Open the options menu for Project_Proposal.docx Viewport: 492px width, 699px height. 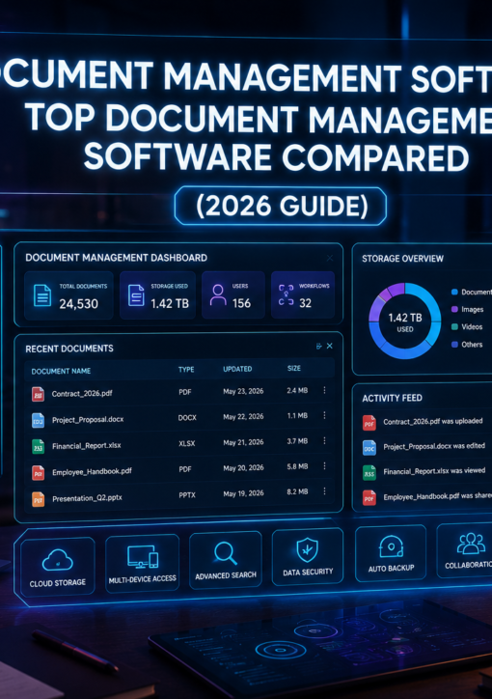pyautogui.click(x=324, y=415)
